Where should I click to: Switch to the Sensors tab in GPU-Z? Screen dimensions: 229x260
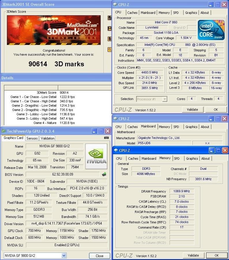tap(32, 138)
